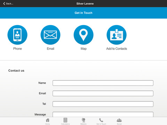The width and height of the screenshot is (167, 125).
Task: Click the Name input field
Action: 103,83
